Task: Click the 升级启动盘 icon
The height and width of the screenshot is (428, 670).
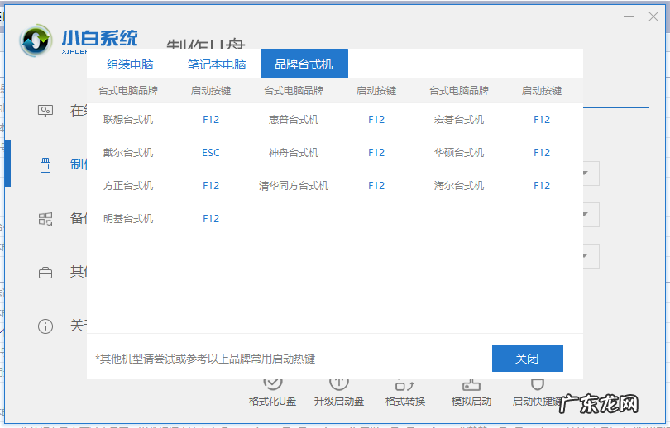Action: (x=339, y=384)
